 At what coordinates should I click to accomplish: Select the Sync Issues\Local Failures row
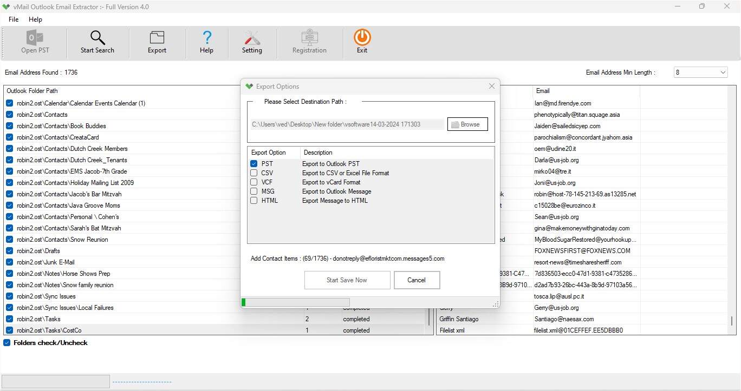pos(65,308)
